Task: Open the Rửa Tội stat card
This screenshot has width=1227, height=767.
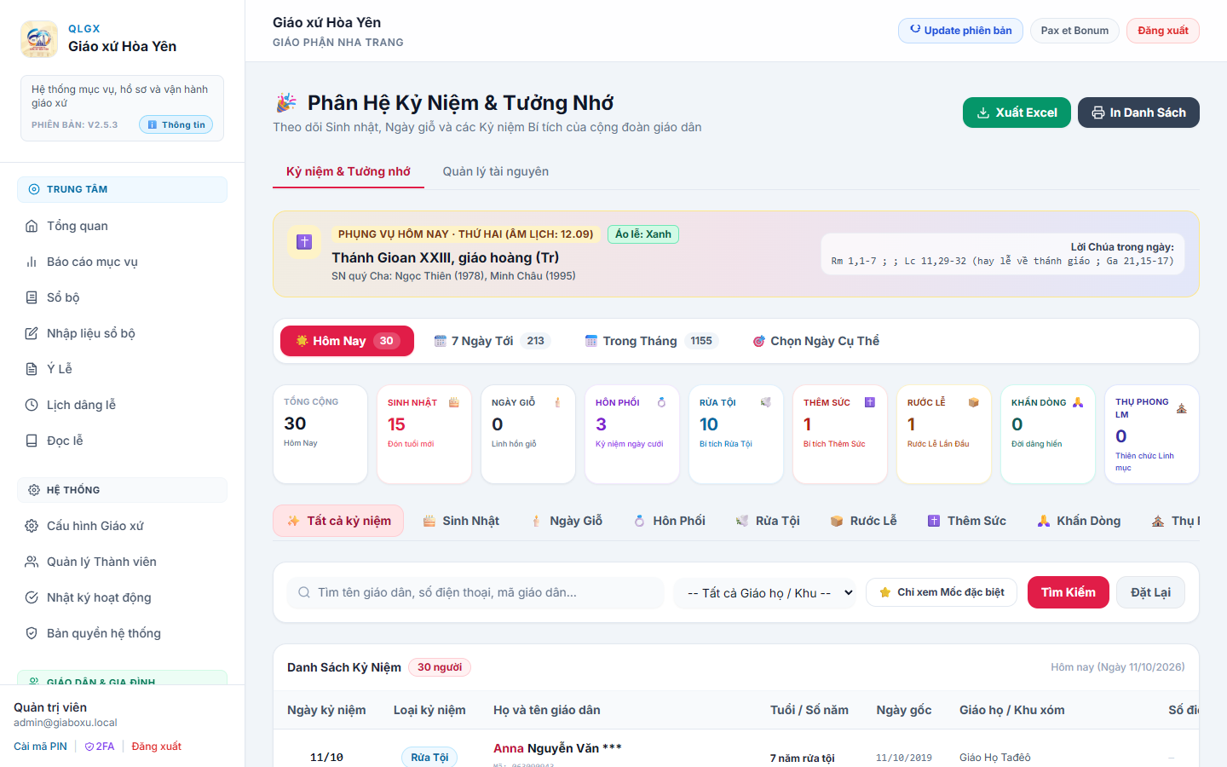Action: (736, 435)
